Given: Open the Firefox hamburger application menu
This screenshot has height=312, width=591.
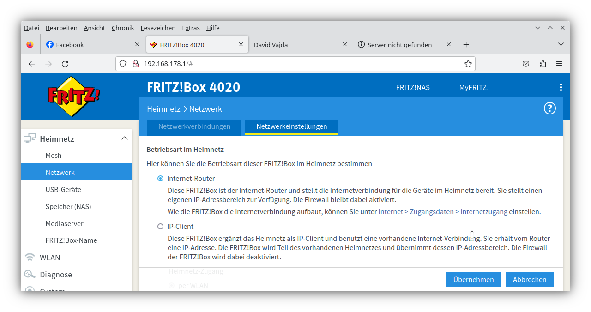Looking at the screenshot, I should 559,64.
